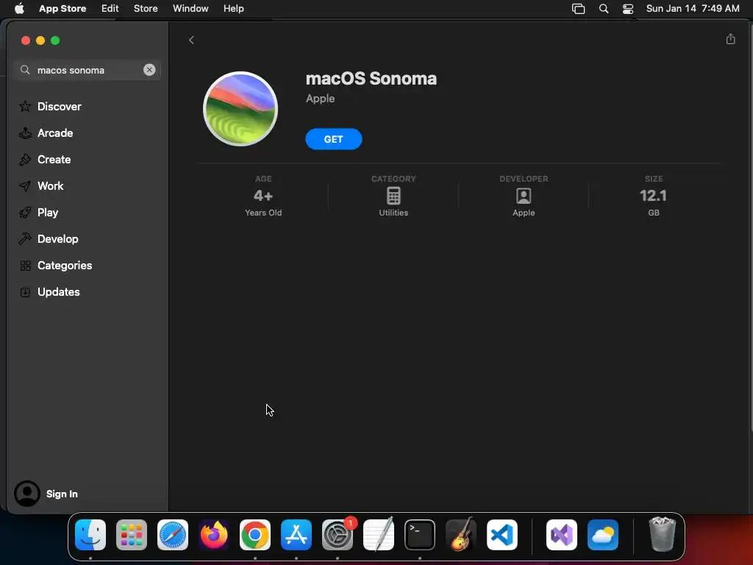Open the Trash from the Dock
The image size is (753, 565).
click(x=663, y=535)
